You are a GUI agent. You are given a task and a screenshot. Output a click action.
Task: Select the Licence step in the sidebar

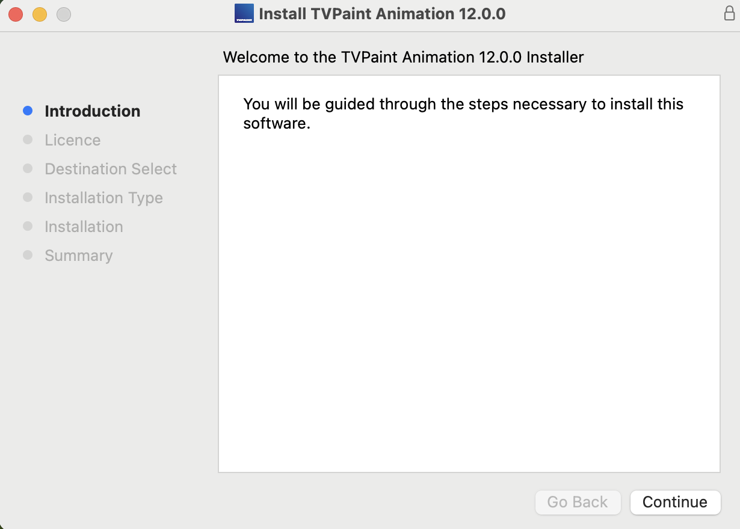pyautogui.click(x=72, y=140)
